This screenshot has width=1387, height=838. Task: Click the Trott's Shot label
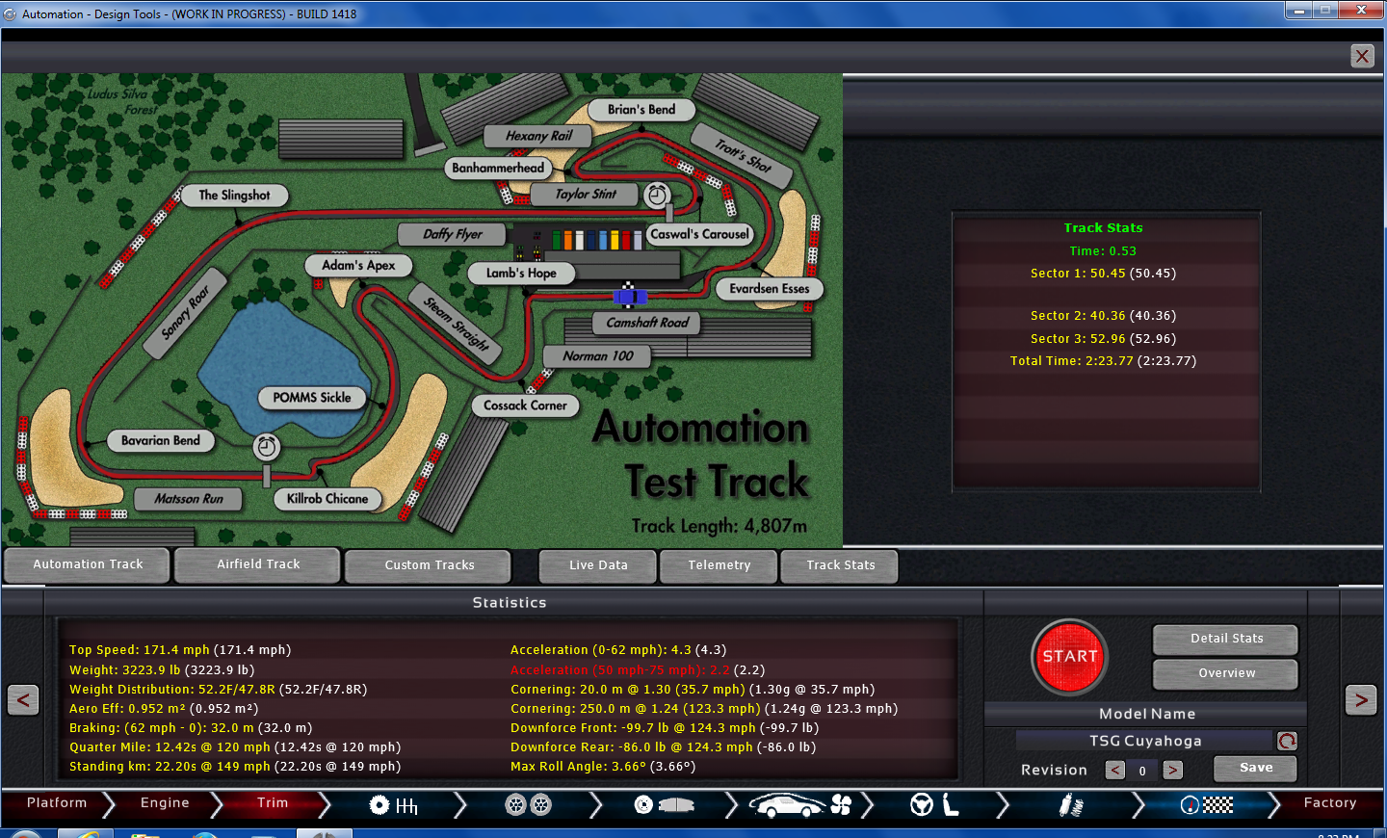click(743, 155)
